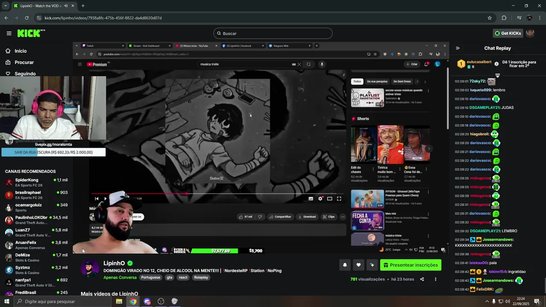Collapse the Chat Replay panel
The image size is (546, 307).
[x=458, y=48]
